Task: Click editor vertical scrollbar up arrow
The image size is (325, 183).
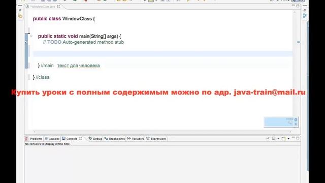Action: pos(295,12)
